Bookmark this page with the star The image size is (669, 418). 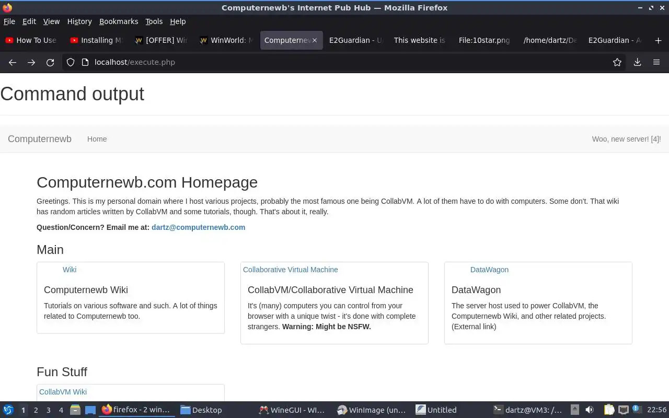click(617, 62)
